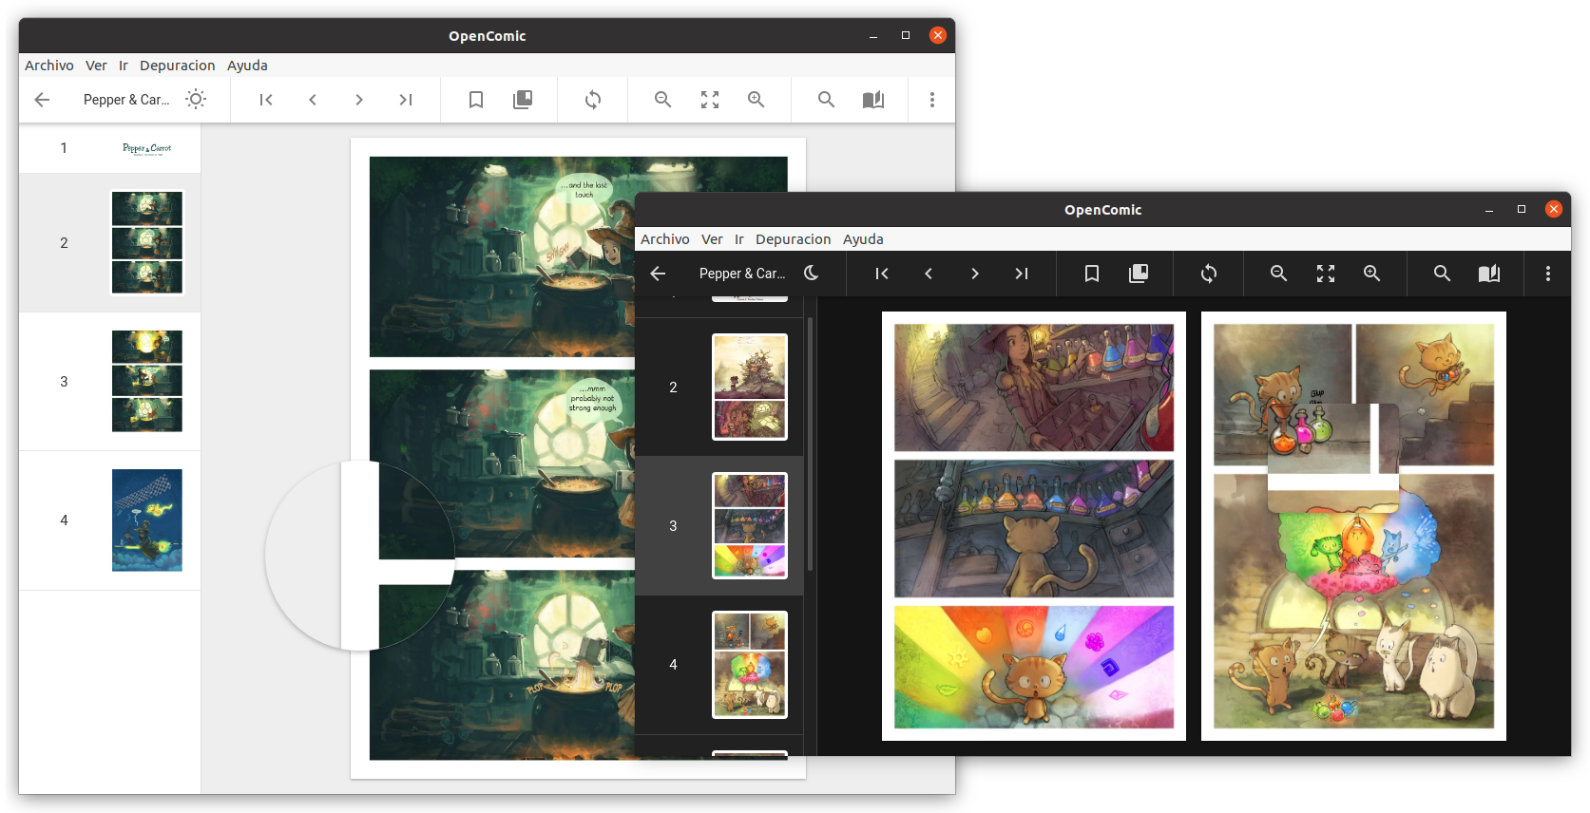The height and width of the screenshot is (813, 1590).
Task: Open Depuracion menu in light window
Action: click(178, 66)
